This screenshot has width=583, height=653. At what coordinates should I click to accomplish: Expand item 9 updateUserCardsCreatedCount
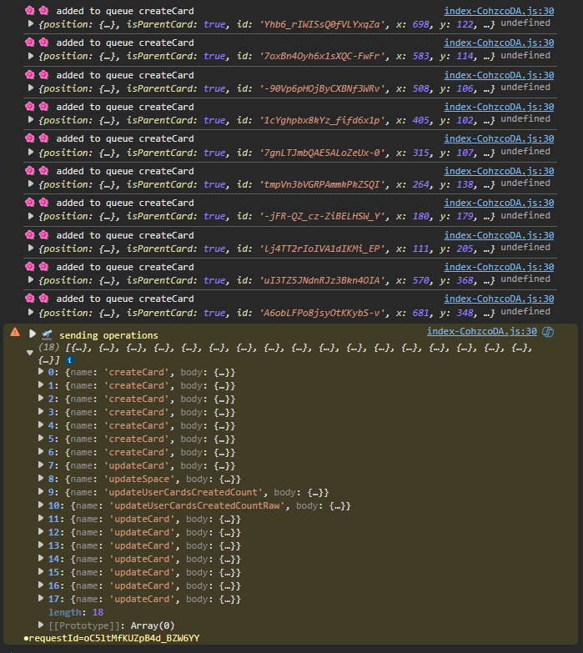42,492
